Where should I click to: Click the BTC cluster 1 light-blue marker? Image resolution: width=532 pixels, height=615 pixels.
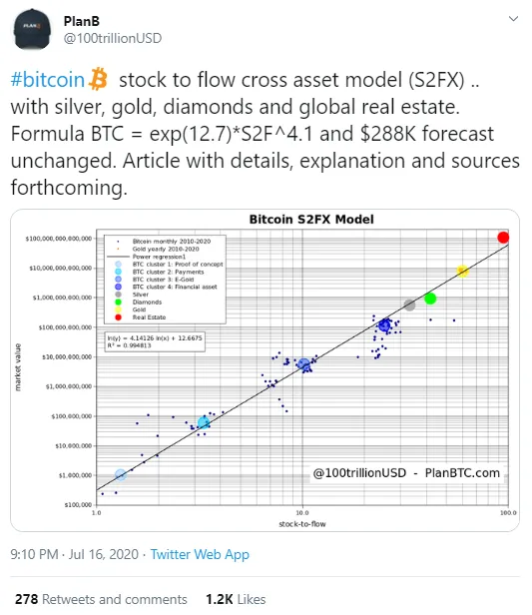(x=121, y=475)
